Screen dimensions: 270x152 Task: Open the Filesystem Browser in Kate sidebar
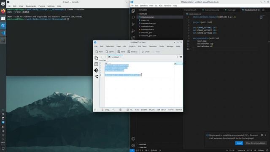pyautogui.click(x=96, y=64)
